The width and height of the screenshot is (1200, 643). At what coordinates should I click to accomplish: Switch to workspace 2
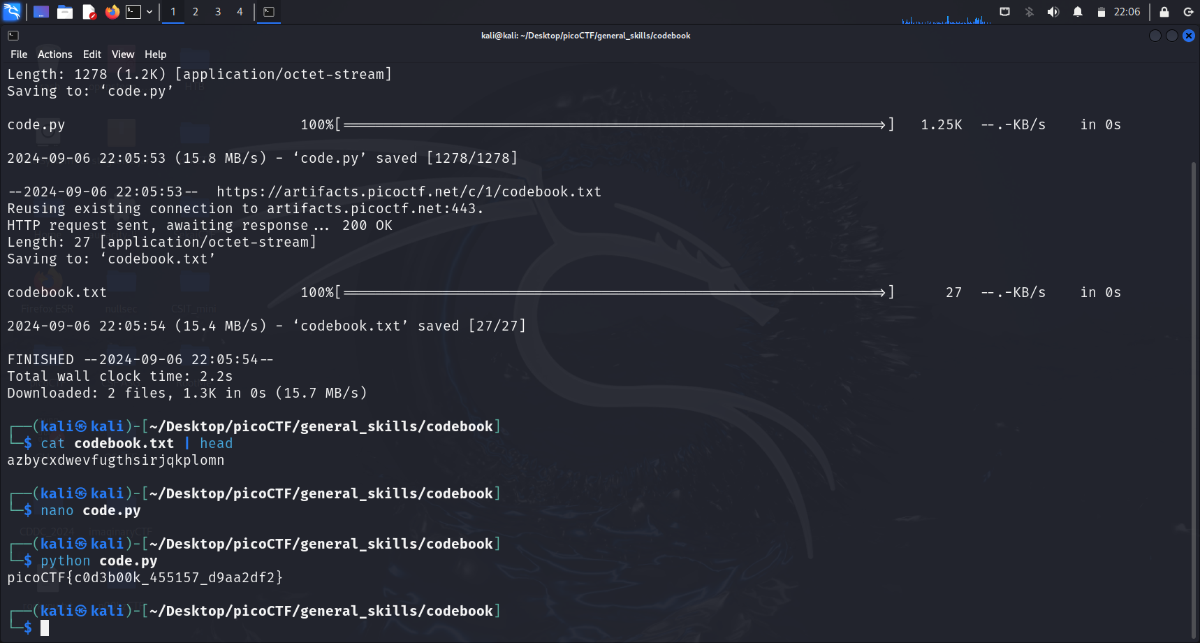point(196,12)
